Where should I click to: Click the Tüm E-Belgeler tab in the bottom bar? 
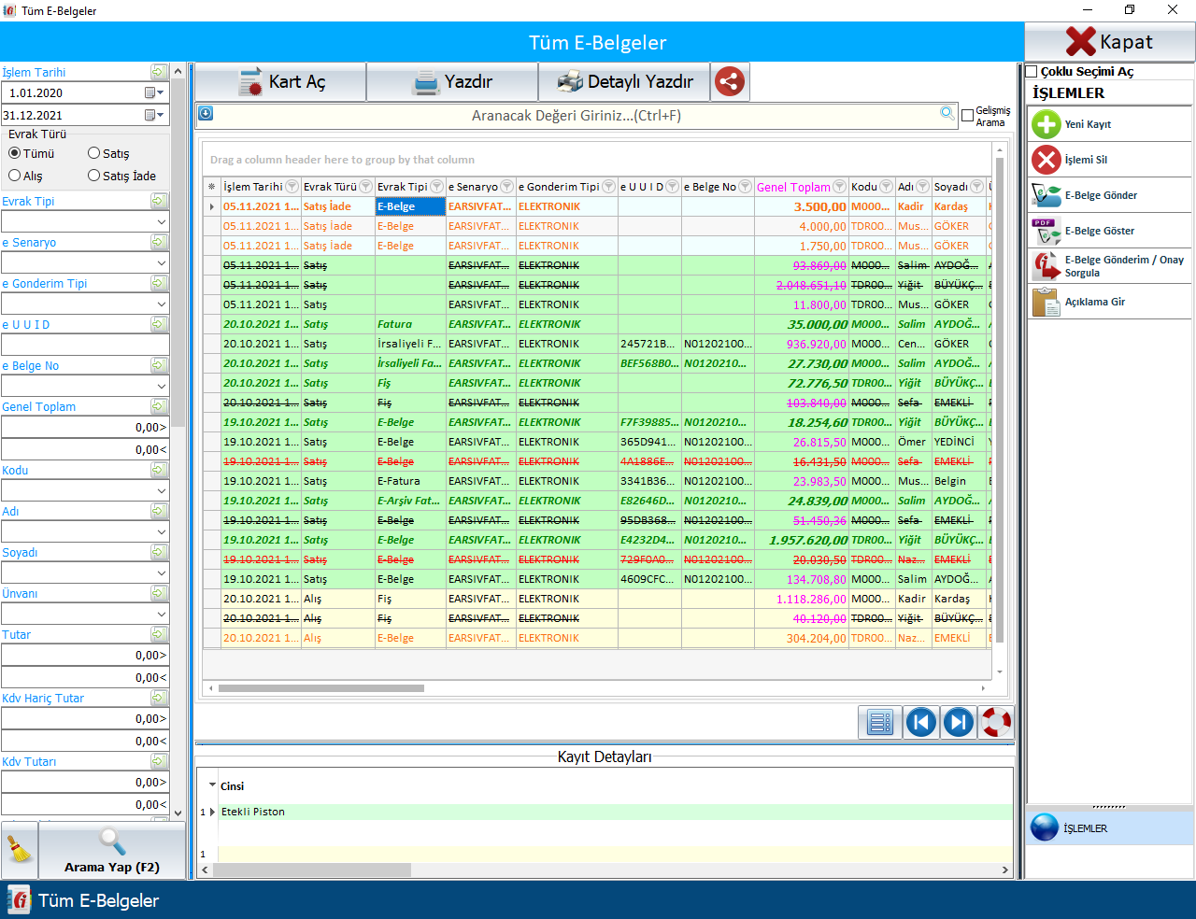pyautogui.click(x=84, y=900)
